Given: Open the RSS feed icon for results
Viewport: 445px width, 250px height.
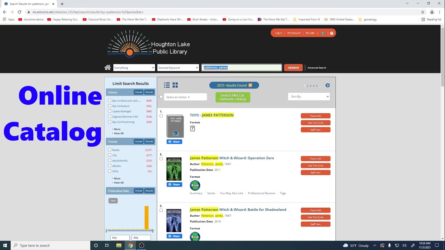Looking at the screenshot, I should pyautogui.click(x=250, y=85).
